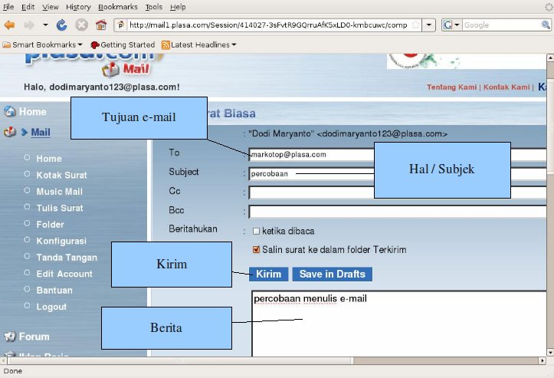Open the Tools menu
Screen dimensions: 554x378
[154, 7]
